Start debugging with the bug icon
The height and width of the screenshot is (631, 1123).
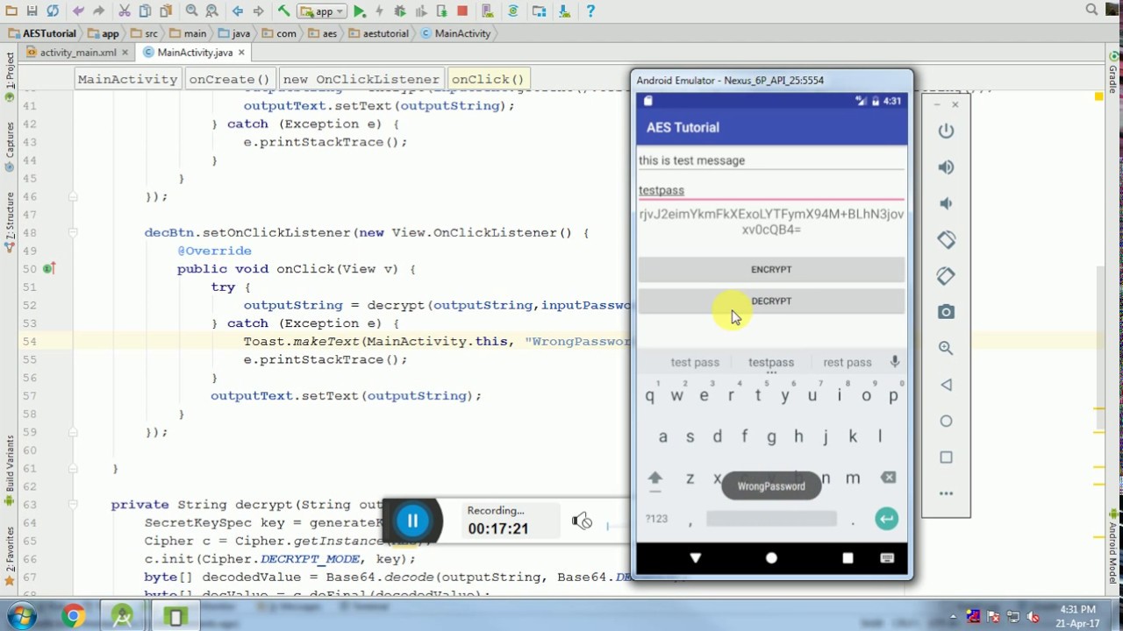398,11
